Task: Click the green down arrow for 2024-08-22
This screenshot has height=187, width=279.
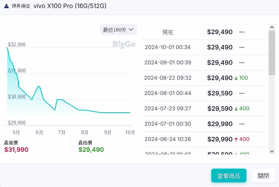Action: pos(236,78)
